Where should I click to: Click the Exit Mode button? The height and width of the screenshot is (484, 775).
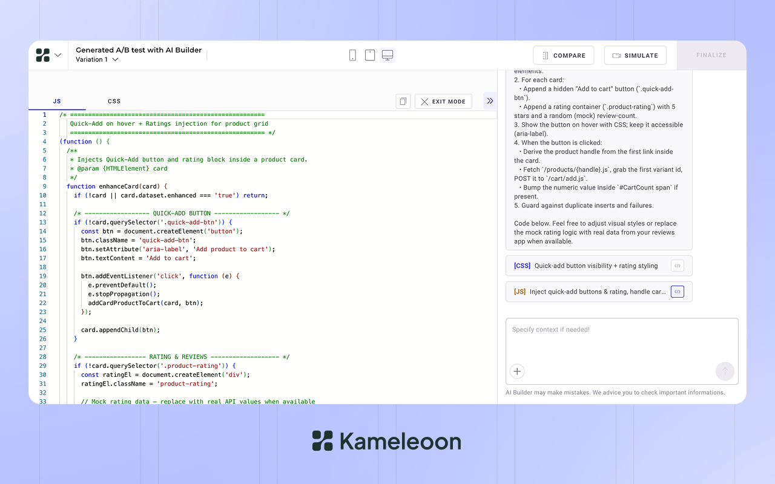[x=443, y=101]
